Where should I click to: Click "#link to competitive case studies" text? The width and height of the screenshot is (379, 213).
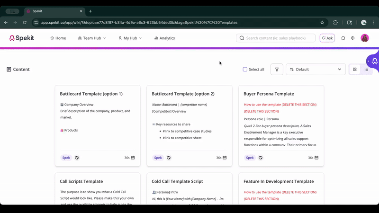pyautogui.click(x=187, y=131)
